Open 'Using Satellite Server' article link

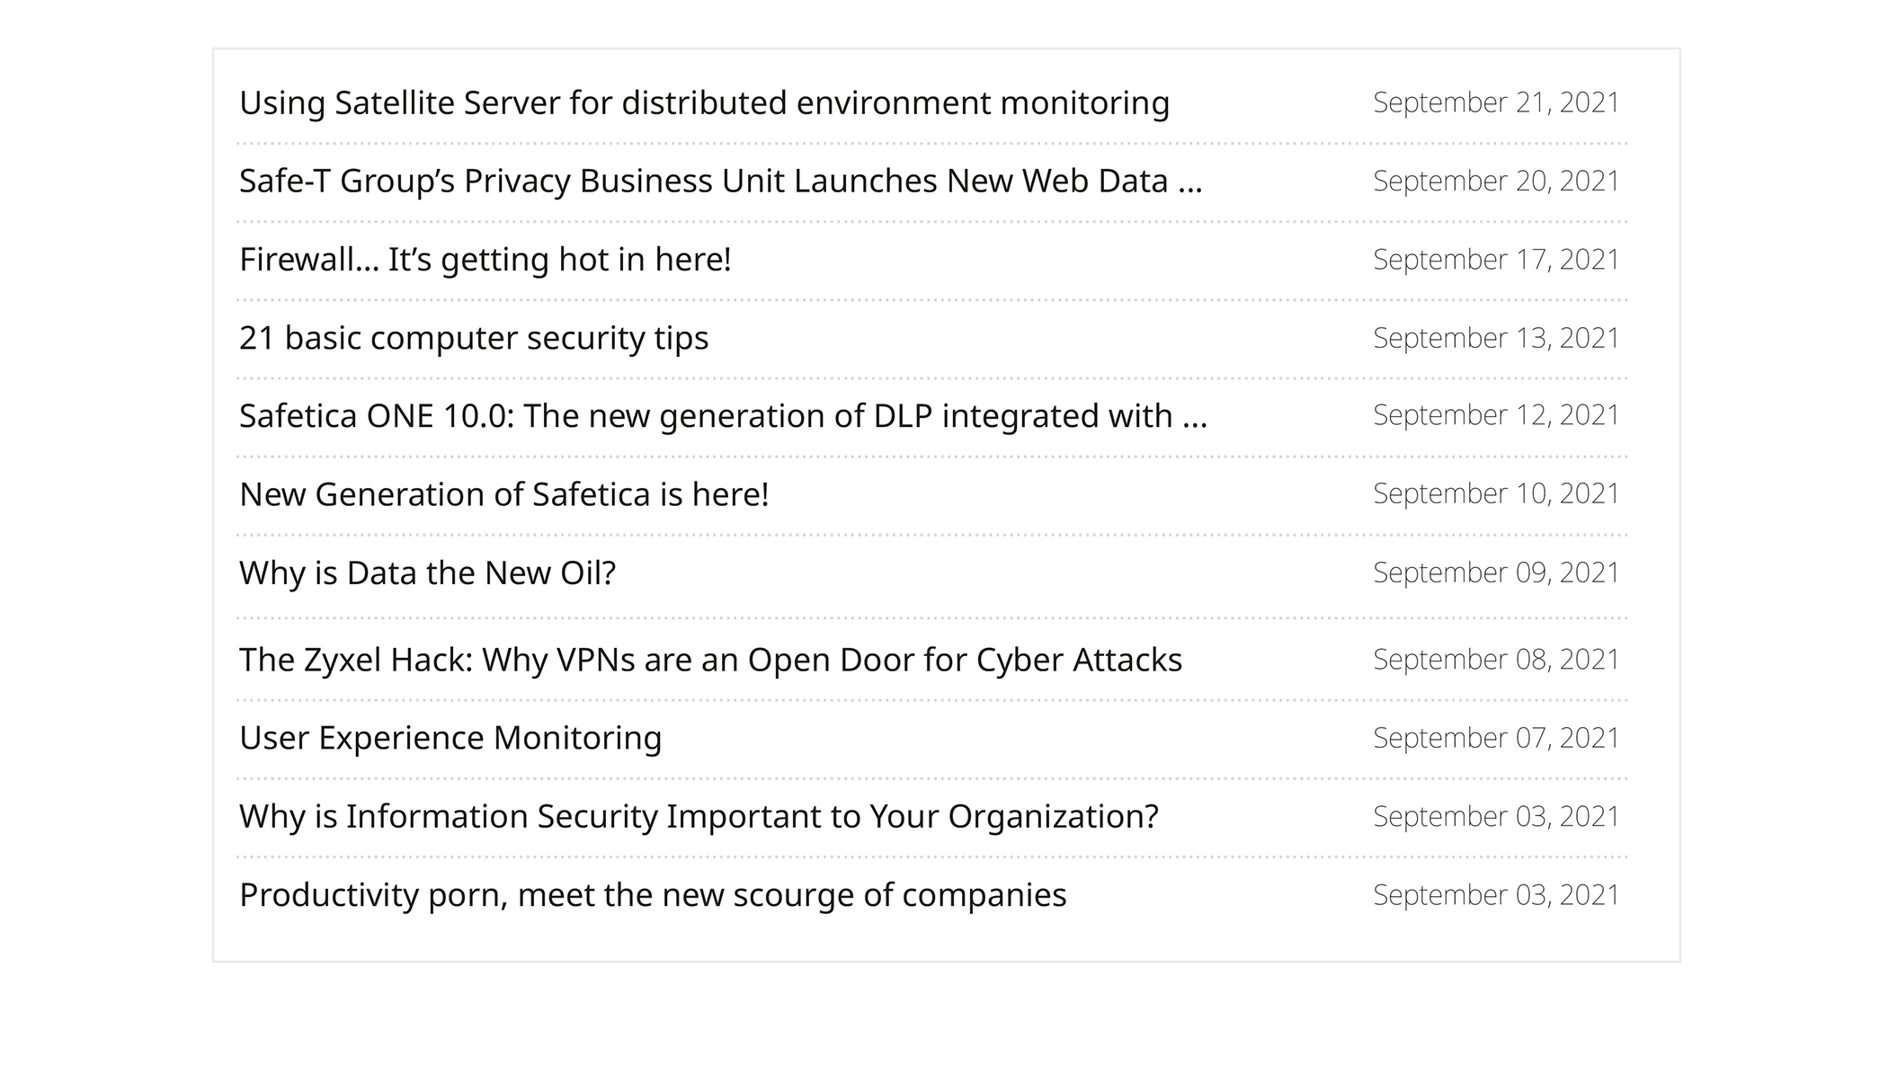click(704, 103)
